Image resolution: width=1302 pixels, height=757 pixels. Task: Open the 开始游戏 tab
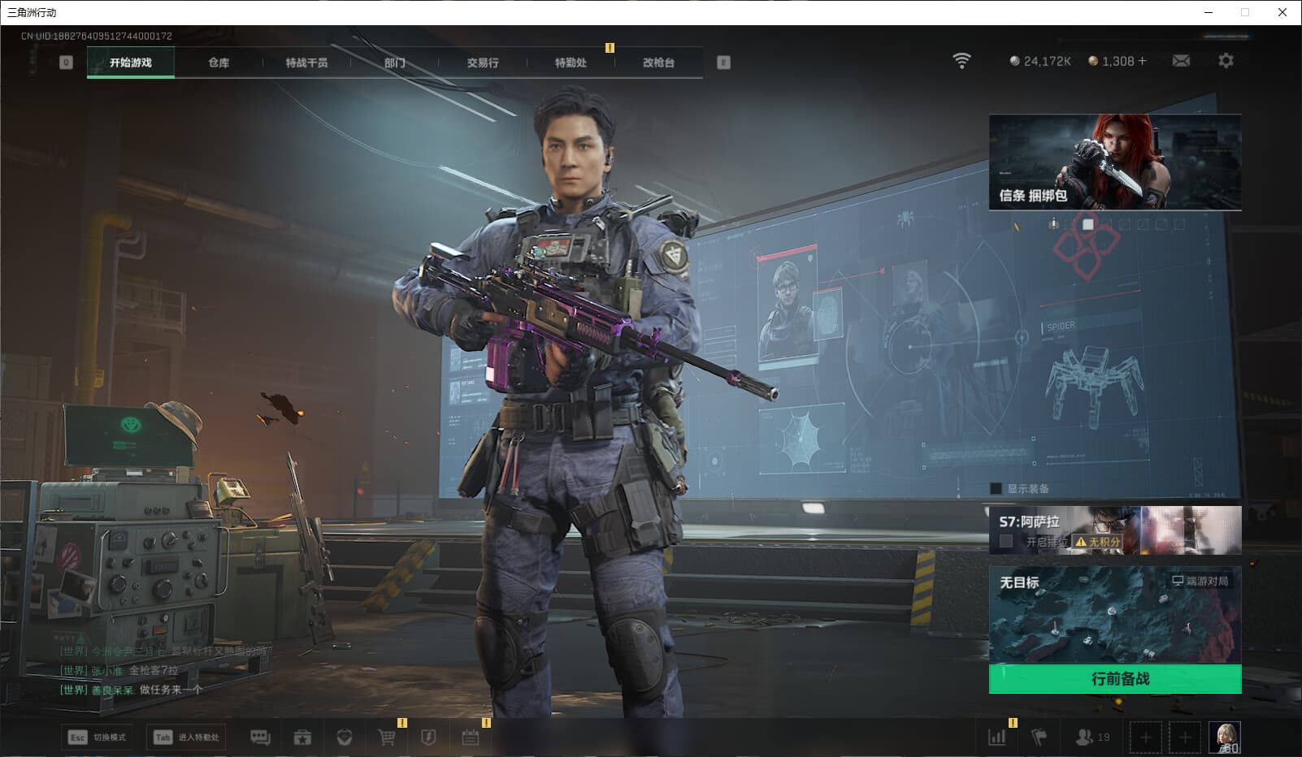131,63
